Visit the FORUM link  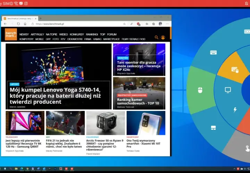(112, 34)
